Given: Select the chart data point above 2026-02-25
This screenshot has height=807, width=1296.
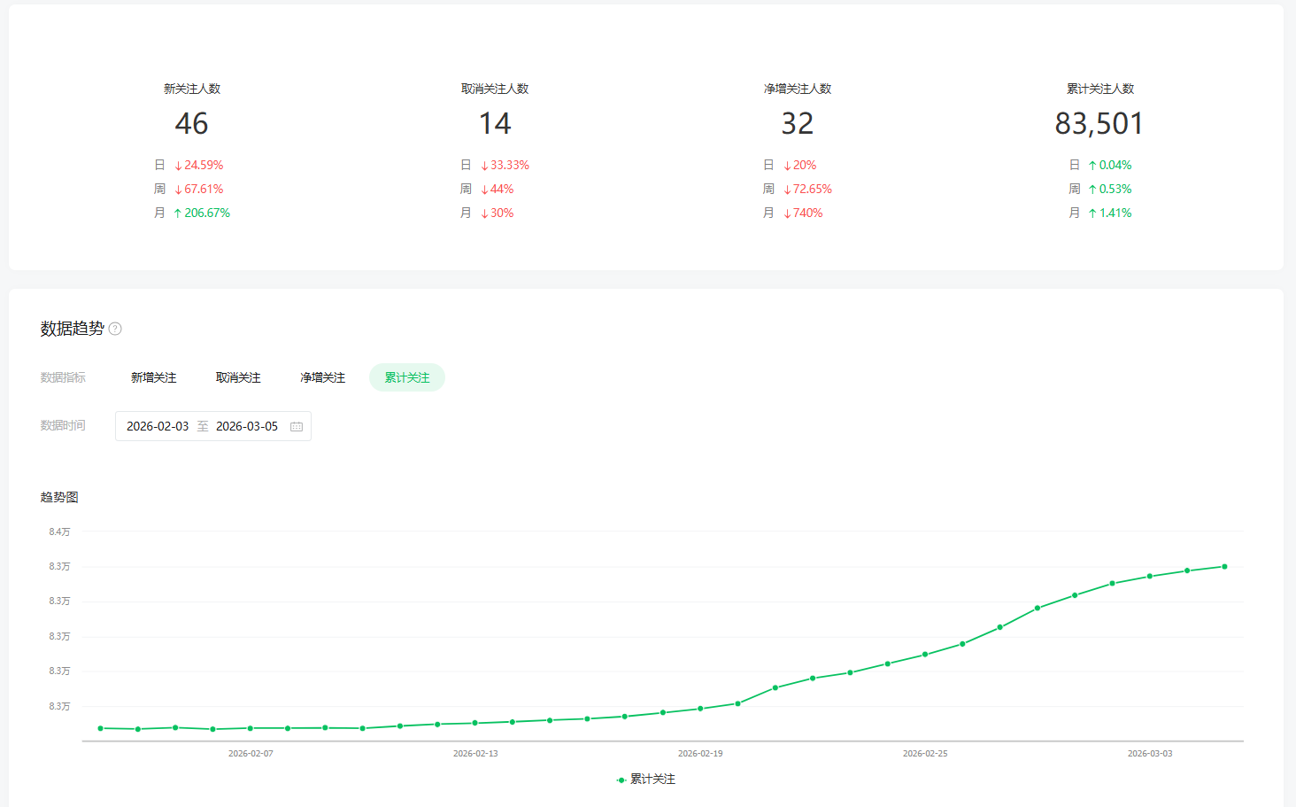Looking at the screenshot, I should (925, 655).
